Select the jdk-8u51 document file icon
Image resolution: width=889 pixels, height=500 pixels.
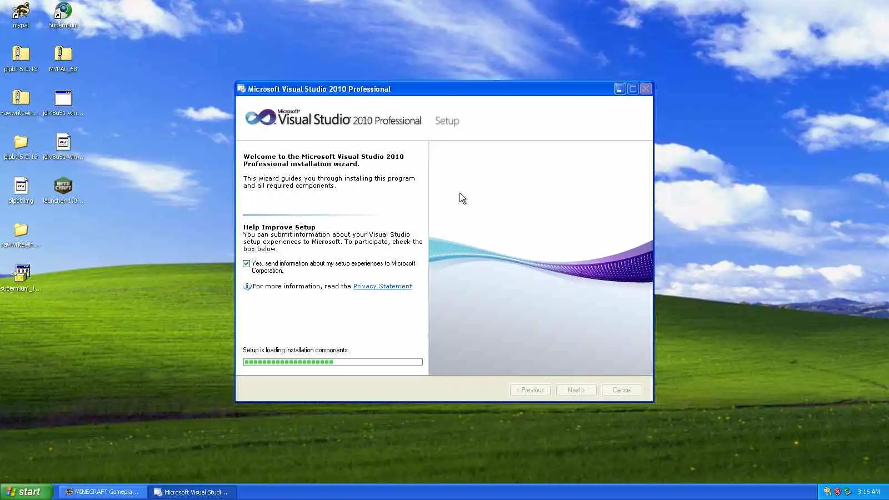[x=63, y=142]
